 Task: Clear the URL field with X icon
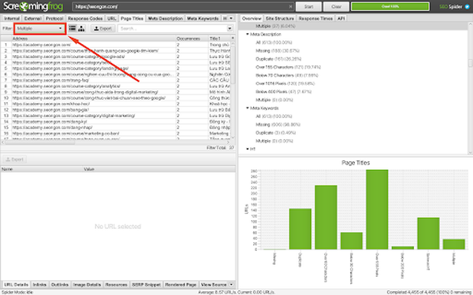290,6
